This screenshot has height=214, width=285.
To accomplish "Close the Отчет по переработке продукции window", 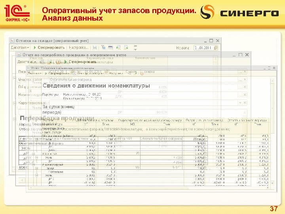I will coord(247,55).
